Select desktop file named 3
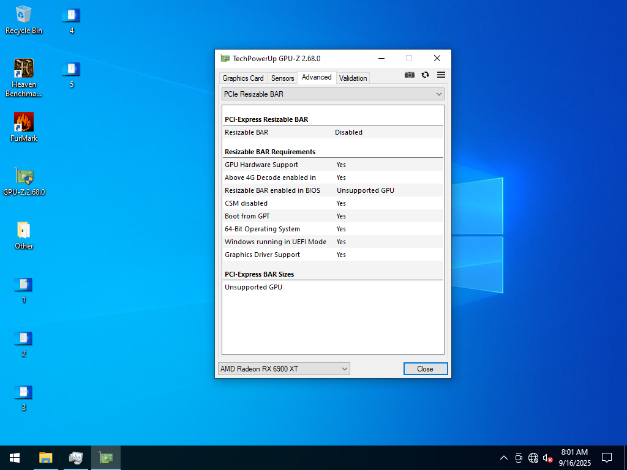Viewport: 627px width, 470px height. point(24,398)
